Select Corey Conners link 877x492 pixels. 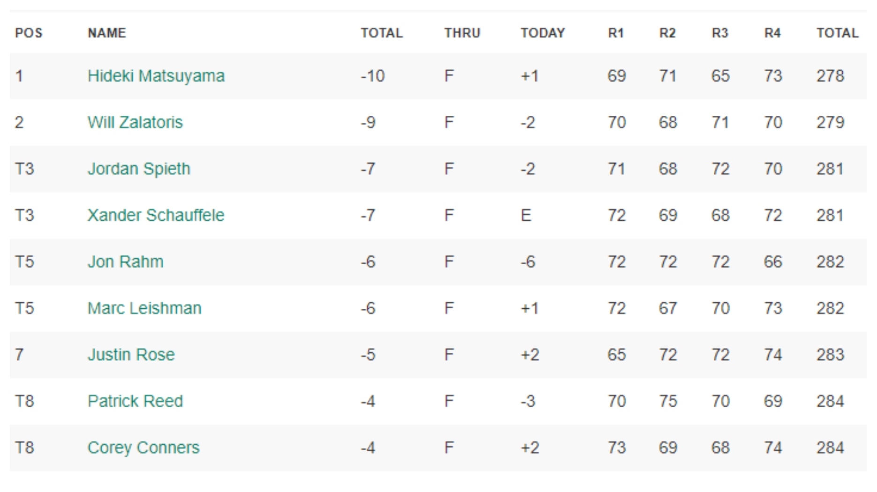point(144,447)
